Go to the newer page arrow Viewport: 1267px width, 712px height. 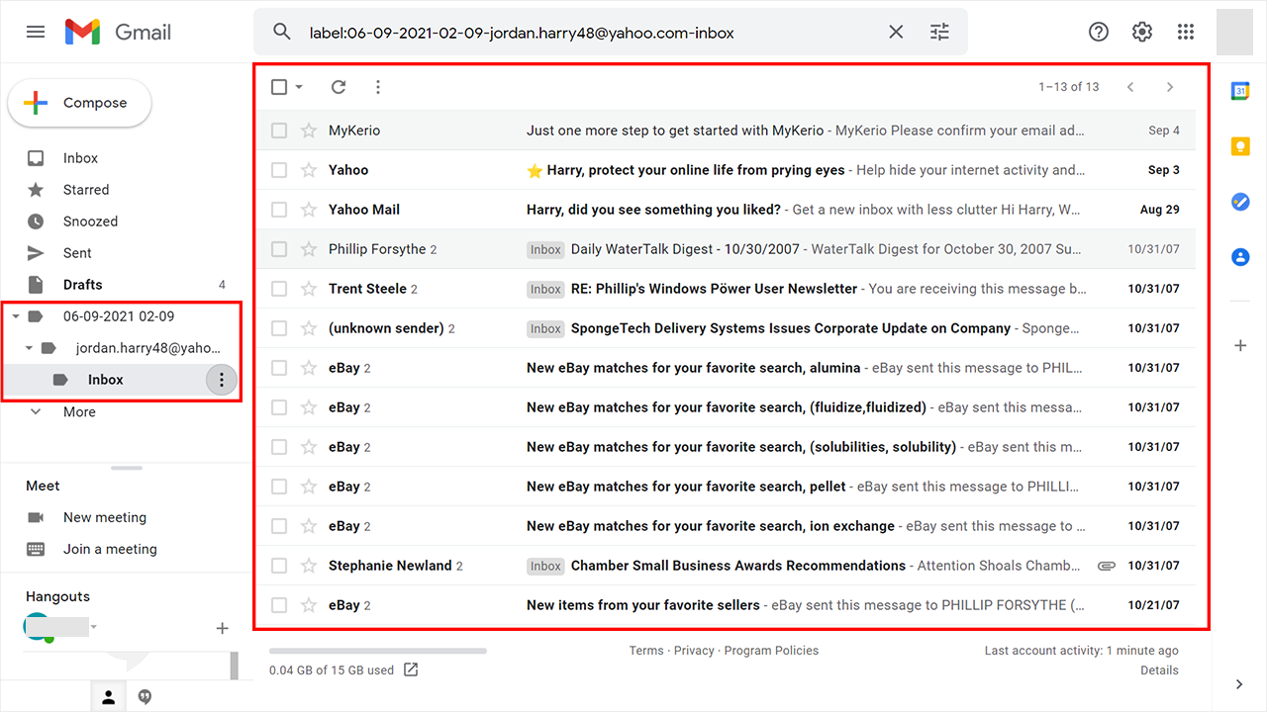pyautogui.click(x=1130, y=87)
